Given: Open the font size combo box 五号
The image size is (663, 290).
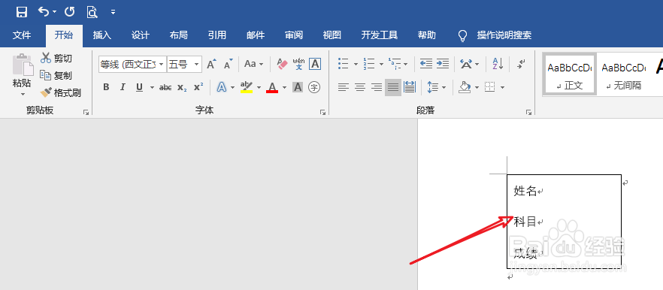Looking at the screenshot, I should pyautogui.click(x=184, y=65).
